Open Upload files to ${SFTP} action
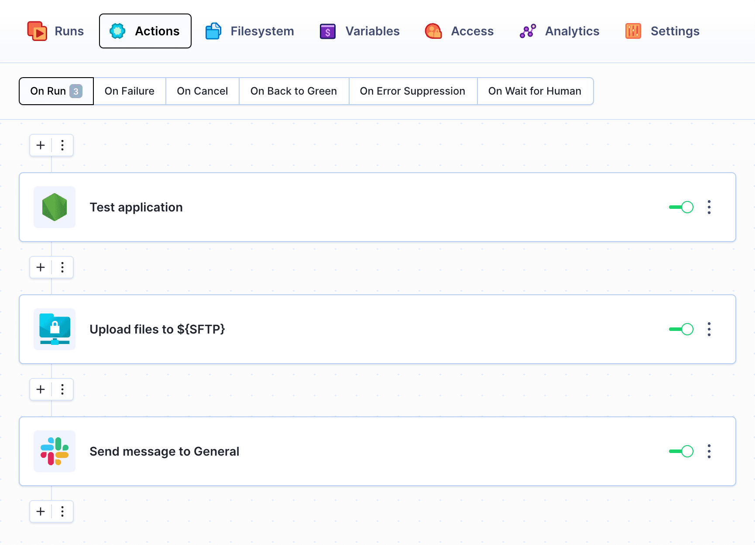 coord(157,329)
